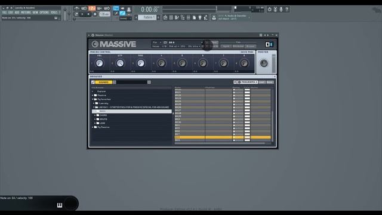Click the browser search field
Image resolution: width=382 pixels, height=215 pixels.
click(132, 82)
